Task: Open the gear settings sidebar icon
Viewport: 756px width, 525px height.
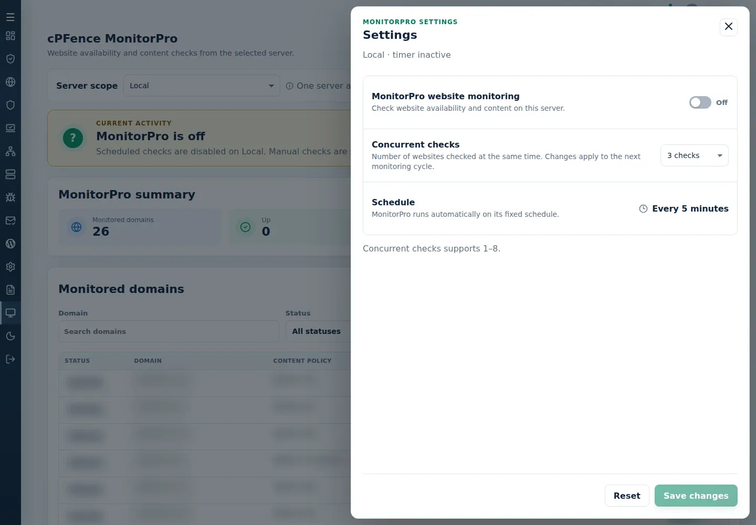Action: pyautogui.click(x=10, y=267)
